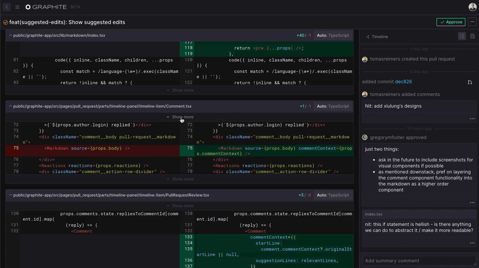Open the pull request more options menu
Viewport: 479px width, 268px height.
472,22
